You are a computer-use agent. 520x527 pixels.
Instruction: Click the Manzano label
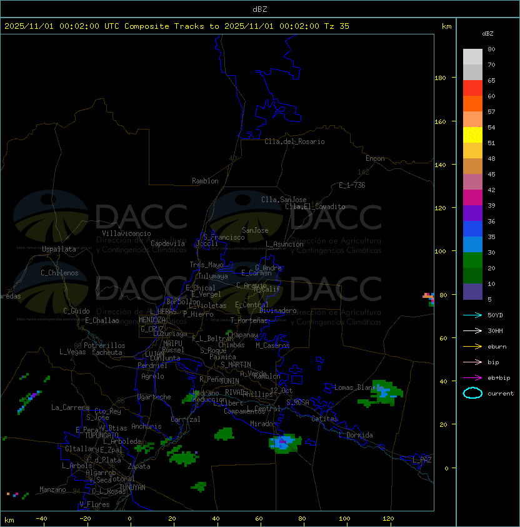pyautogui.click(x=52, y=489)
